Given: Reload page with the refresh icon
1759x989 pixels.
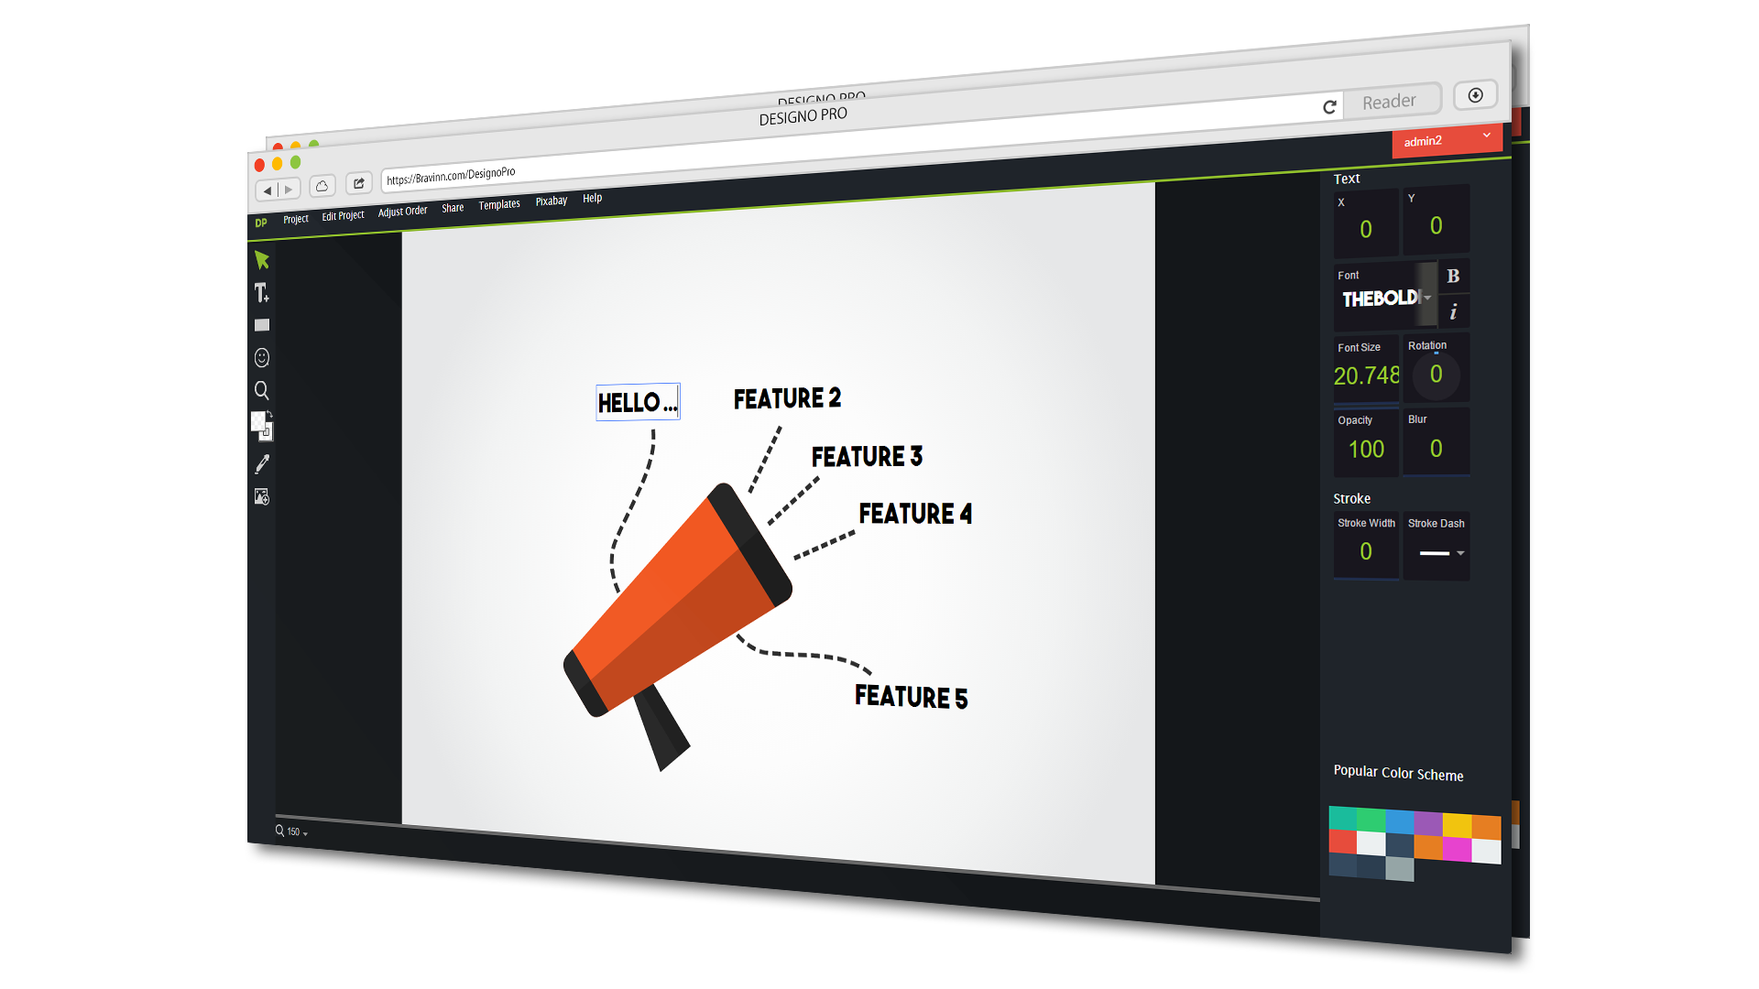Looking at the screenshot, I should pos(1329,107).
